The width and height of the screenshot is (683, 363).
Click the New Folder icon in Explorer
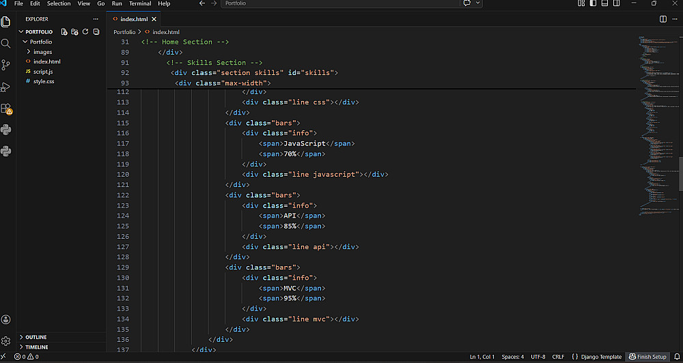tap(74, 31)
